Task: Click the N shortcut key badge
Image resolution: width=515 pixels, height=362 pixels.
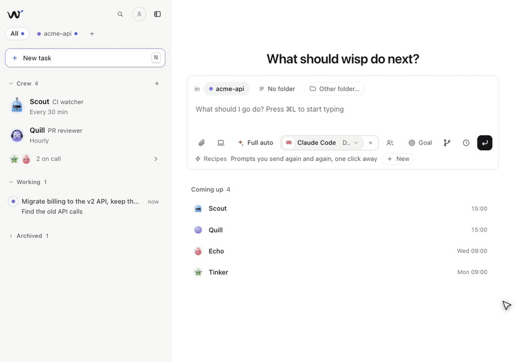Action: tap(156, 58)
